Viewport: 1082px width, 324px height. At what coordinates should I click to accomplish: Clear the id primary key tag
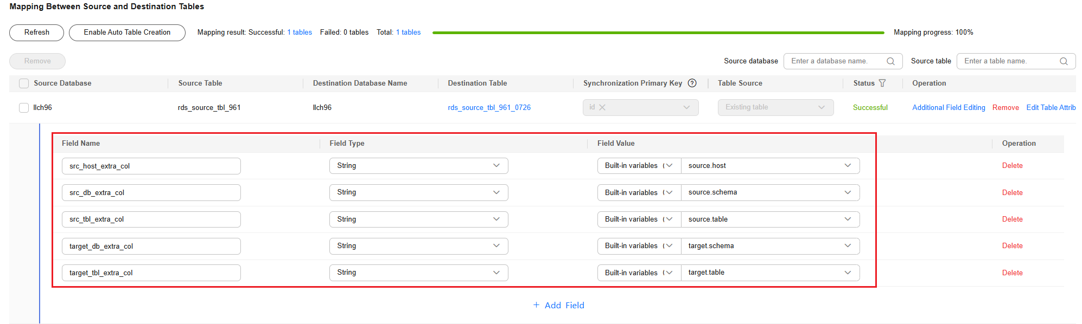tap(602, 107)
